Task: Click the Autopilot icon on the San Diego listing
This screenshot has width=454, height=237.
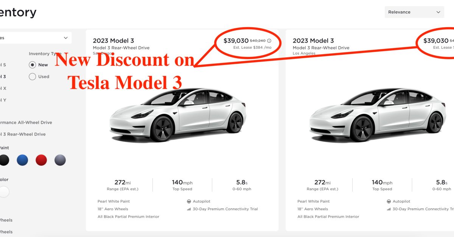Action: pos(188,201)
